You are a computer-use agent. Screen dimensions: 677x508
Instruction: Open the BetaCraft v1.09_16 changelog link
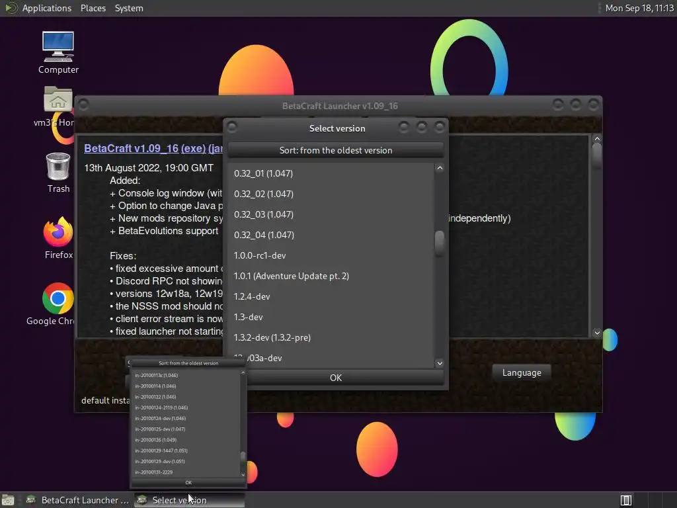pyautogui.click(x=132, y=148)
